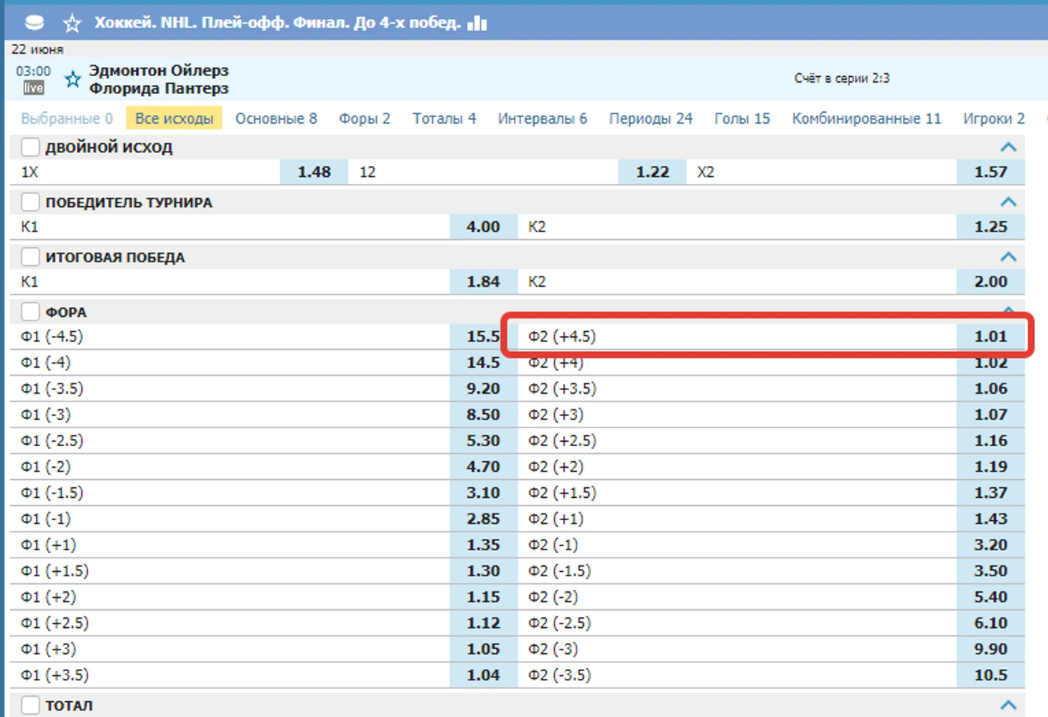Image resolution: width=1048 pixels, height=717 pixels.
Task: Select Ф1 (-4.5) odds 15.5
Action: coord(483,336)
